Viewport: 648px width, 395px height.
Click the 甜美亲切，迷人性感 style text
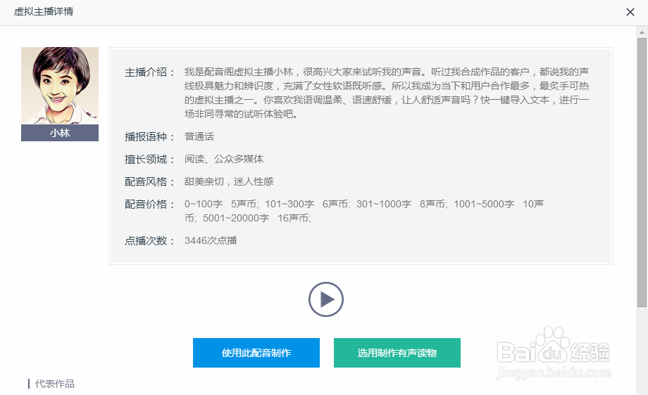229,182
